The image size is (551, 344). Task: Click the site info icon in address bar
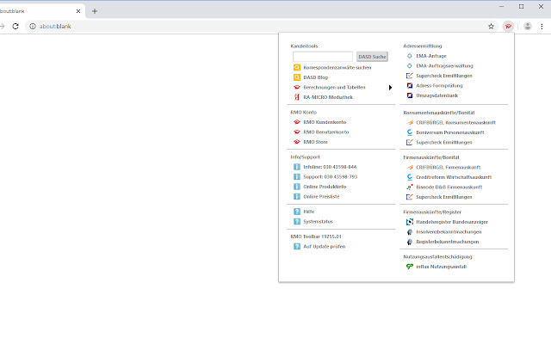click(33, 27)
